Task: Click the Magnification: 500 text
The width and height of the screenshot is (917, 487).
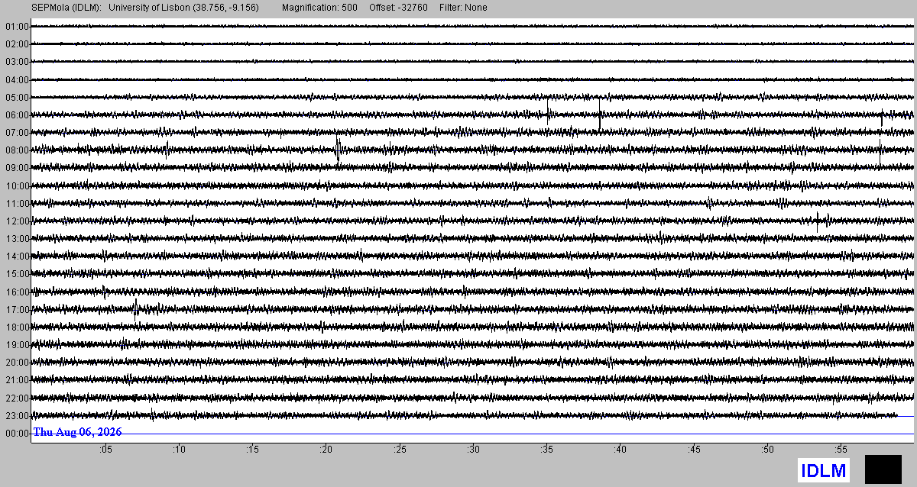Action: click(319, 8)
